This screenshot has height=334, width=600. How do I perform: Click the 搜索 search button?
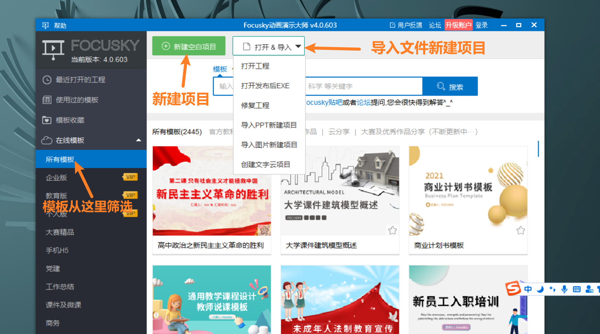(x=450, y=86)
